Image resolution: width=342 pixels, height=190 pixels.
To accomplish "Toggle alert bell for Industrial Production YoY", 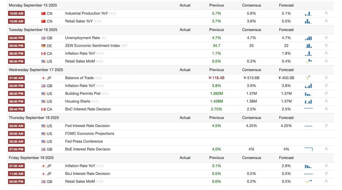I will click(x=326, y=13).
